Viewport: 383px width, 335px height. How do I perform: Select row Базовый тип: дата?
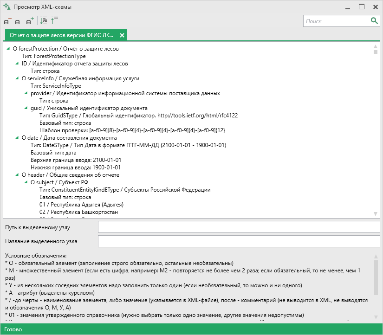[x=53, y=153]
